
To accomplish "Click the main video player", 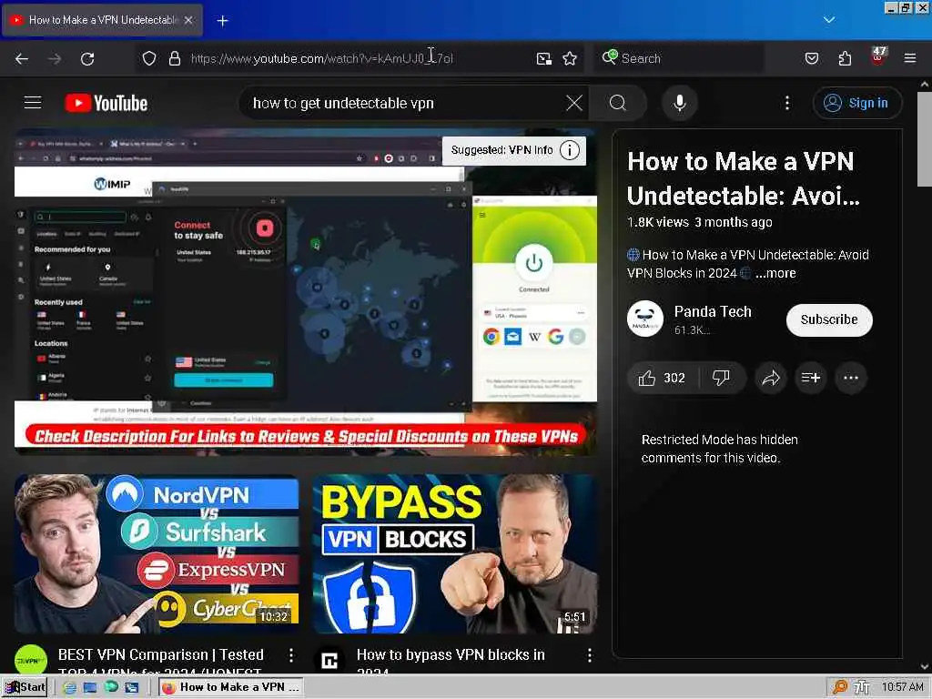I will (x=306, y=291).
